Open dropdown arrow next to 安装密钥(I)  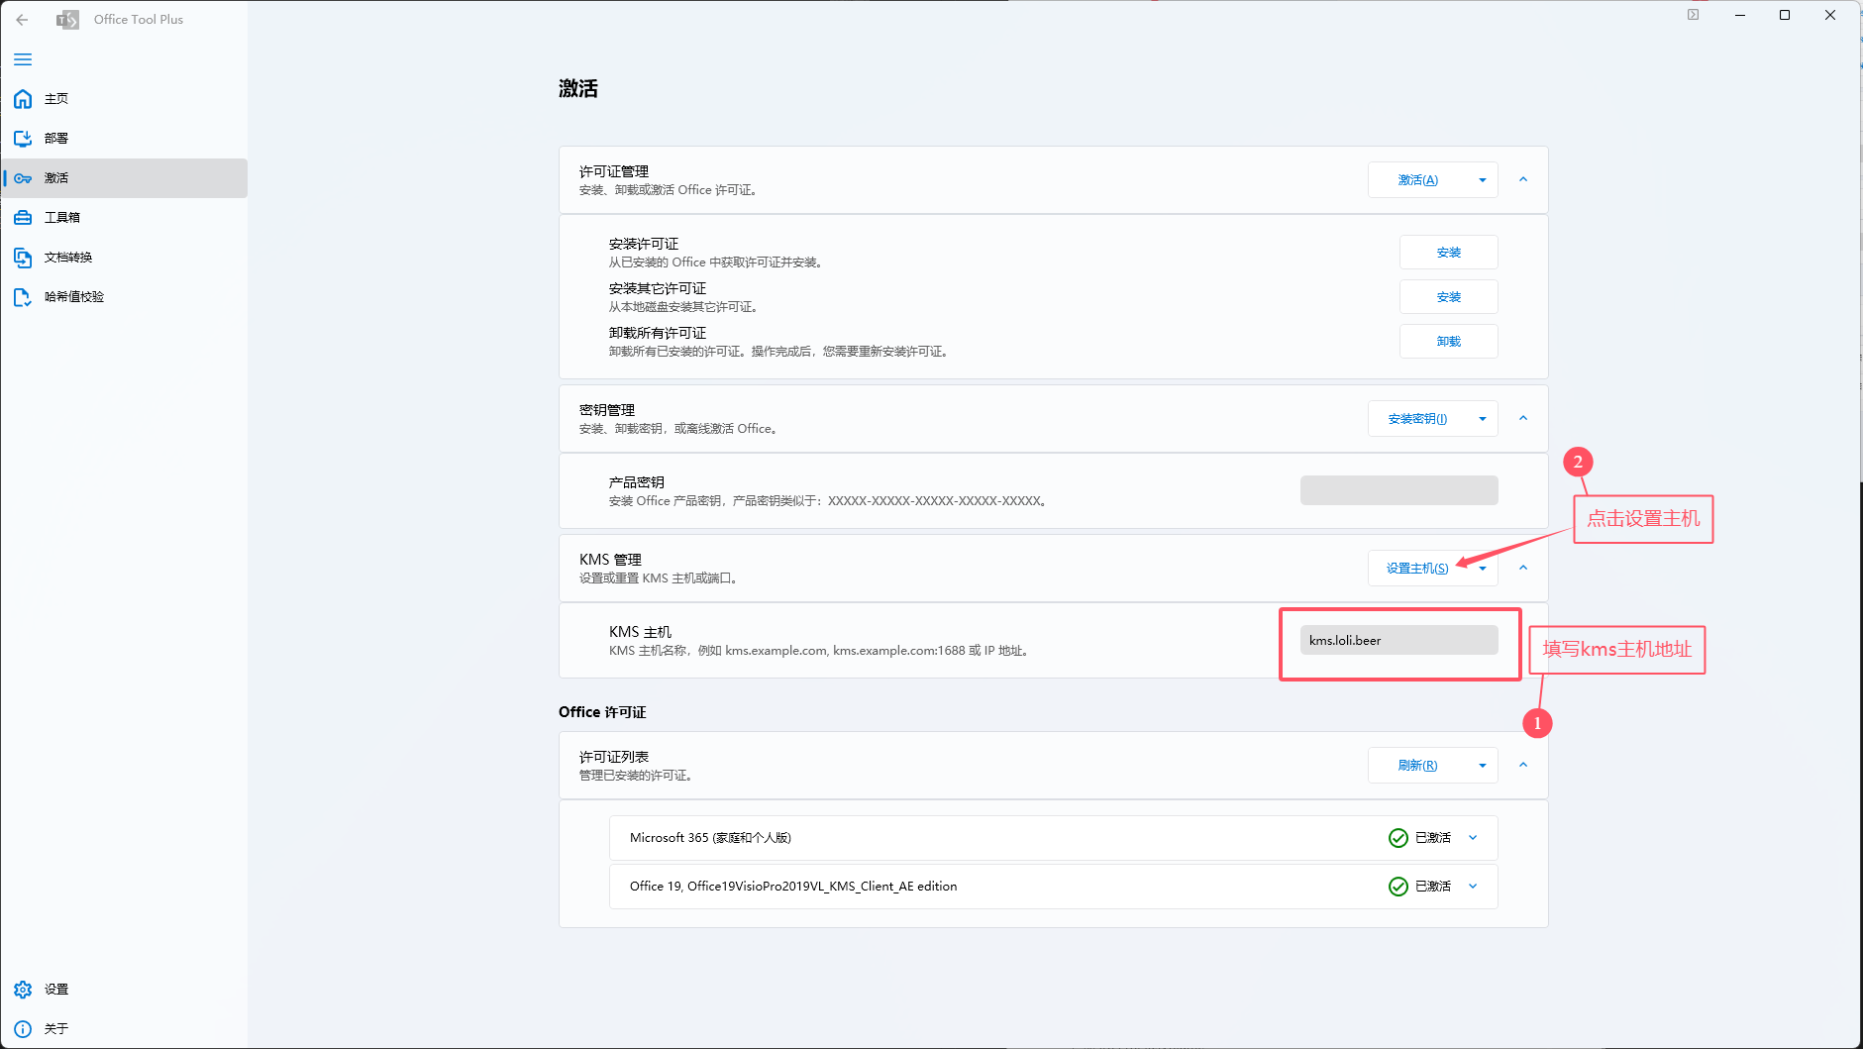coord(1483,419)
